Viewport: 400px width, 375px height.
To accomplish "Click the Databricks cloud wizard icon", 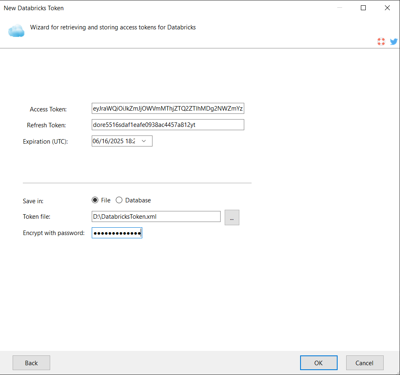I will pyautogui.click(x=16, y=31).
